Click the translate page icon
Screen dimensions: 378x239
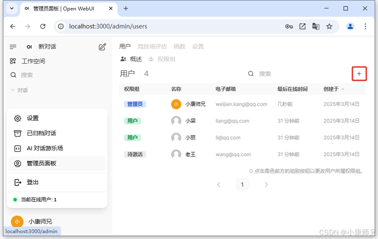coord(316,26)
